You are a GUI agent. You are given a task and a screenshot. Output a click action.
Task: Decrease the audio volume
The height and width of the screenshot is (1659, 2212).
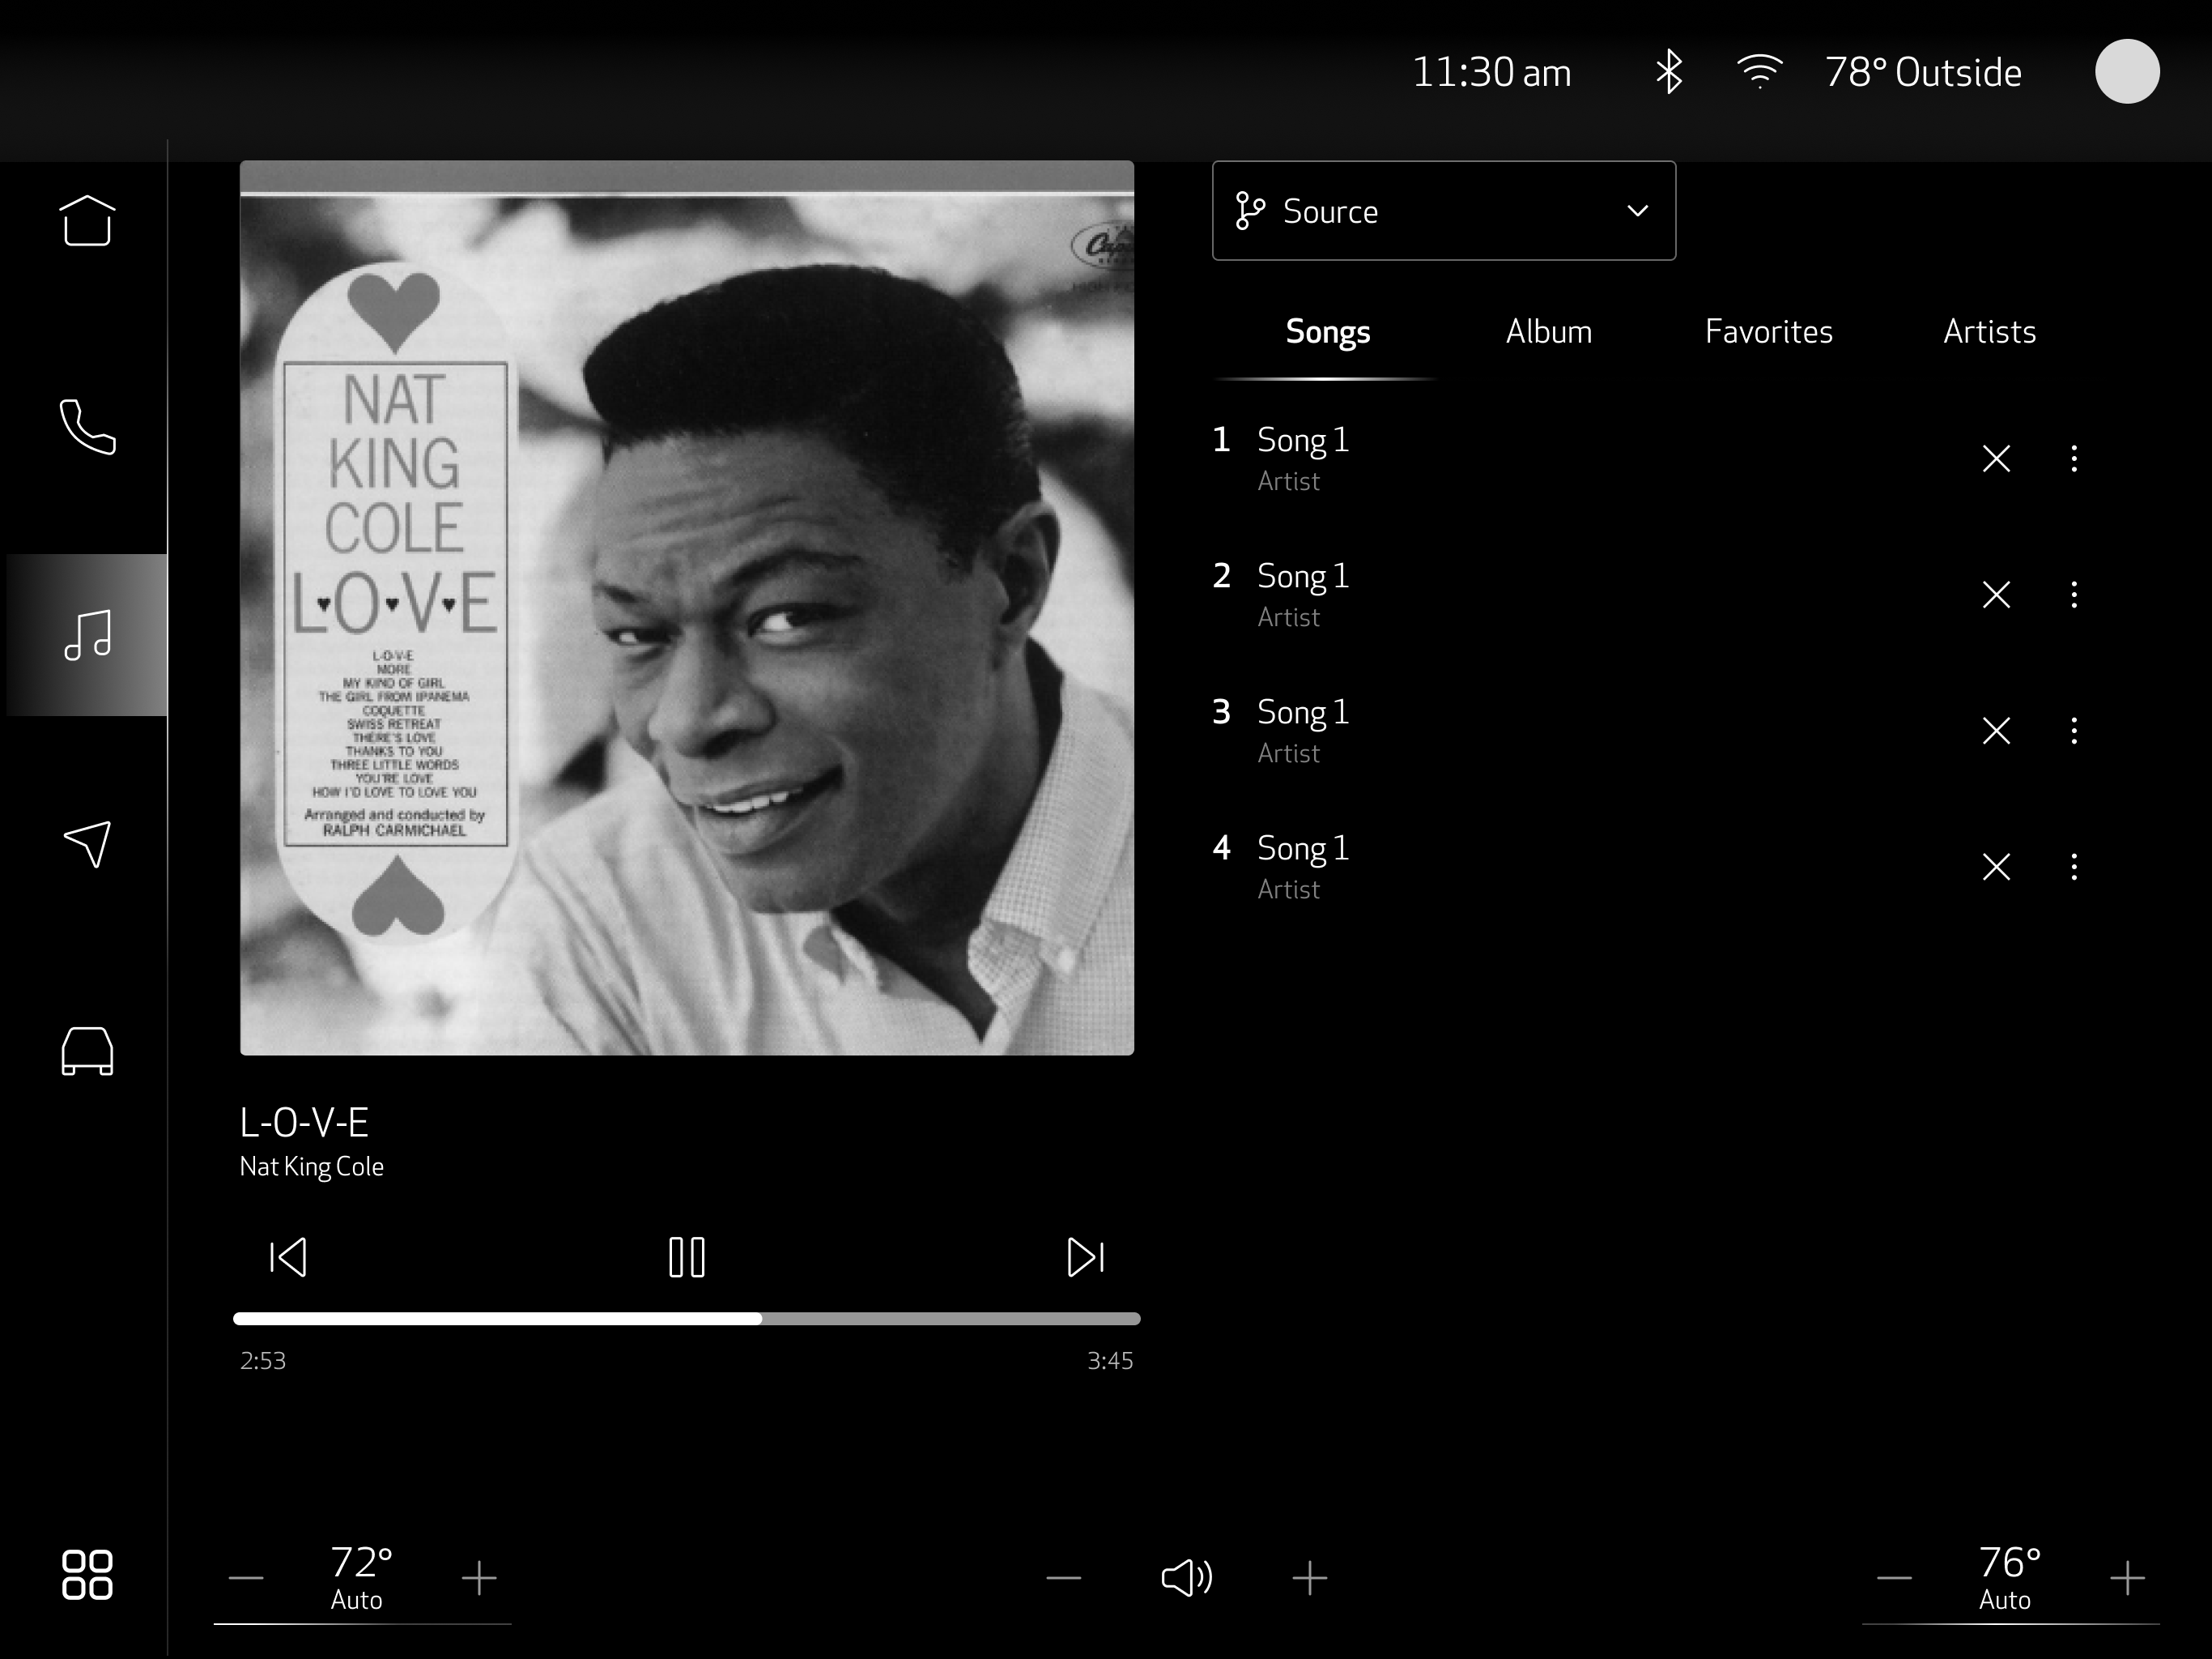coord(1064,1579)
